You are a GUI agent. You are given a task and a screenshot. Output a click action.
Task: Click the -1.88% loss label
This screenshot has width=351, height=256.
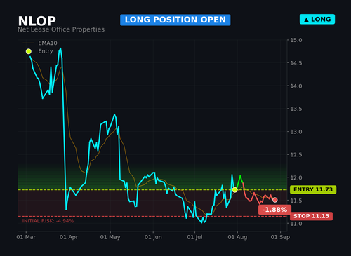274,210
